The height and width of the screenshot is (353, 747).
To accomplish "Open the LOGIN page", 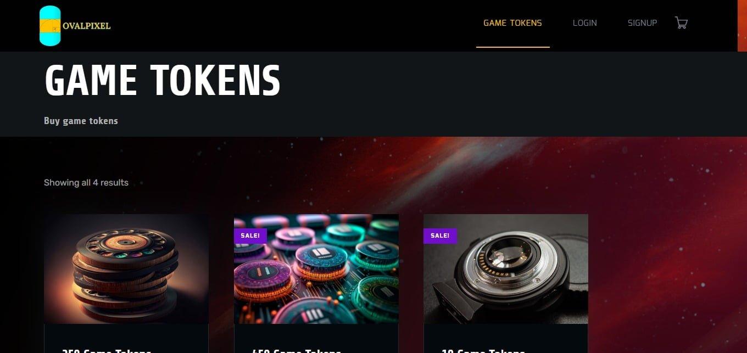I will coord(584,23).
